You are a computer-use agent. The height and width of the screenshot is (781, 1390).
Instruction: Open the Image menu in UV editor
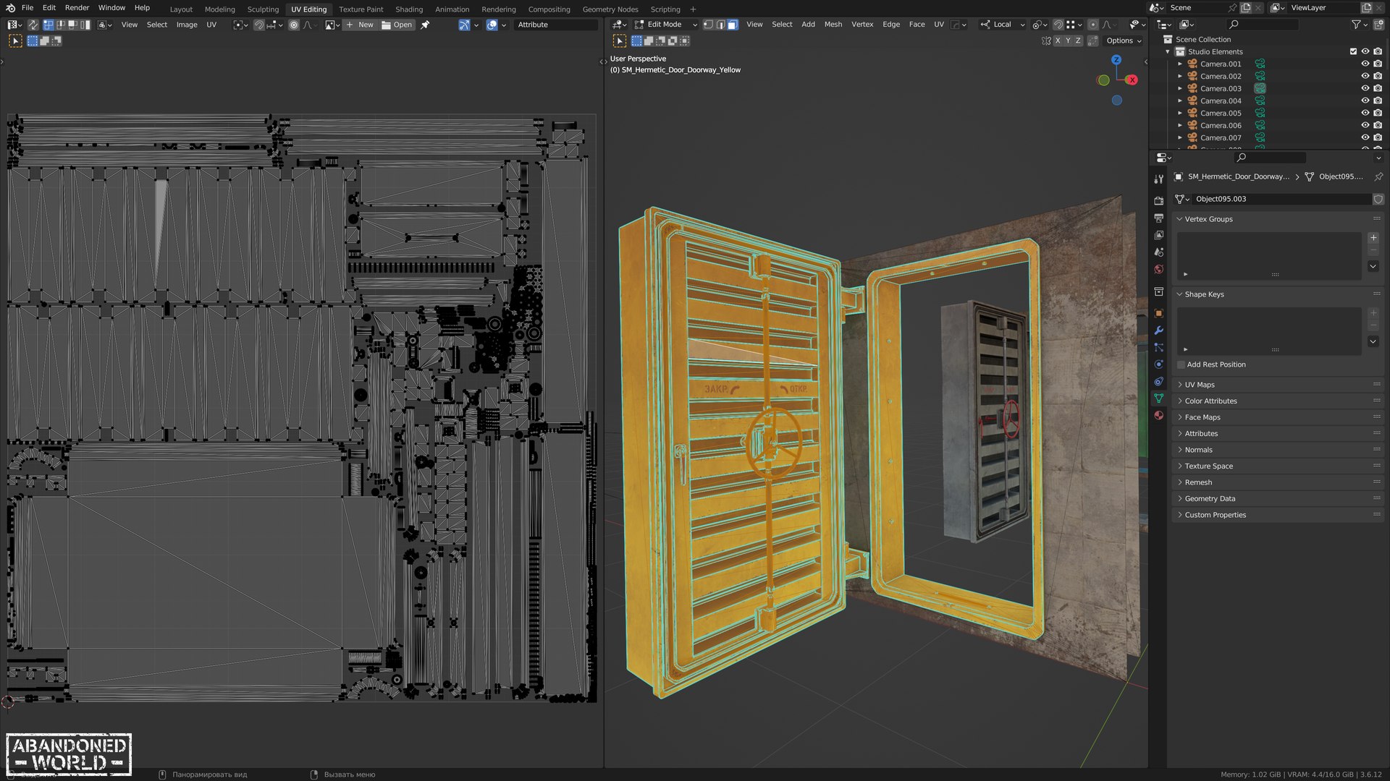[x=187, y=25]
